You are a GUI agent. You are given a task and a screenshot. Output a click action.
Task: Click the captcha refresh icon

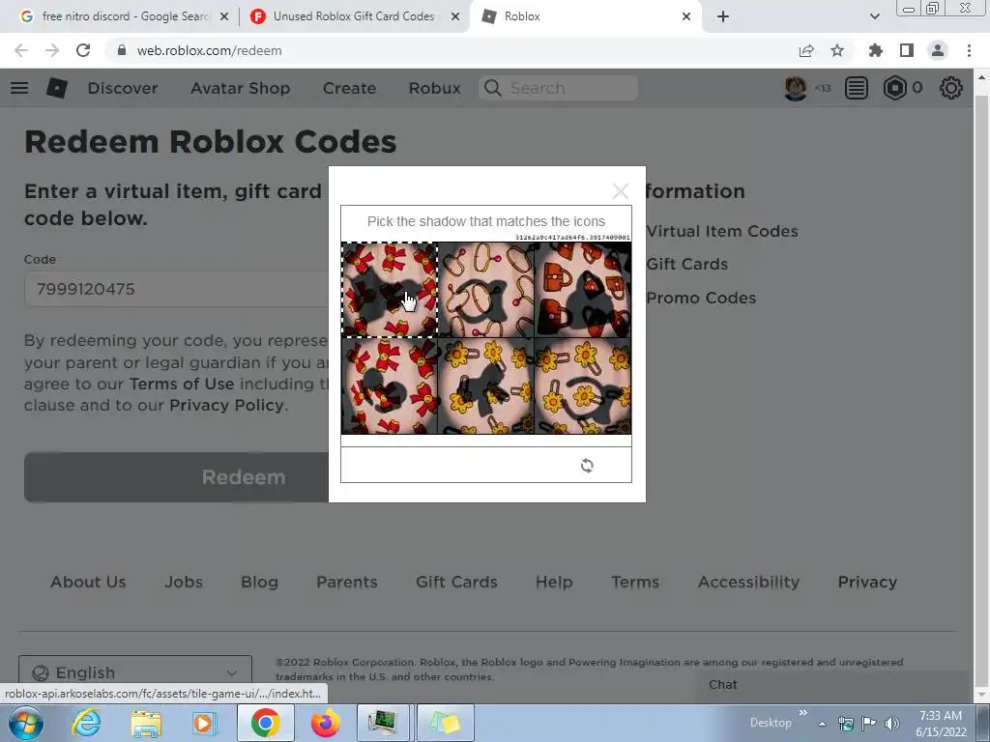coord(587,465)
